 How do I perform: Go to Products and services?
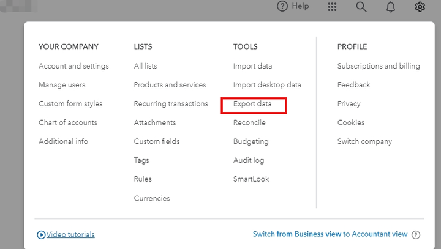(170, 85)
